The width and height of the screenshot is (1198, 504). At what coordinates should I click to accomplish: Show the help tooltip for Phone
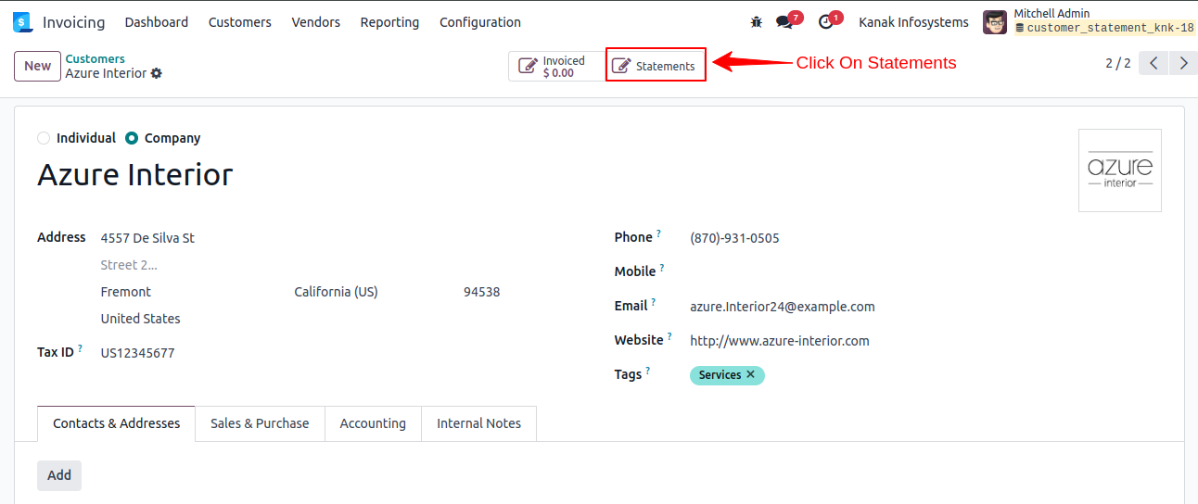tap(659, 233)
